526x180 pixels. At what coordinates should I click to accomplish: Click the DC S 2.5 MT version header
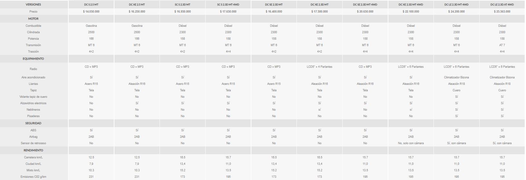pyautogui.click(x=91, y=5)
